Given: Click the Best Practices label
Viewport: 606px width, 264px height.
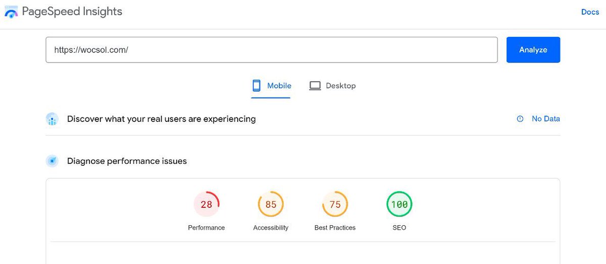Looking at the screenshot, I should click(335, 228).
